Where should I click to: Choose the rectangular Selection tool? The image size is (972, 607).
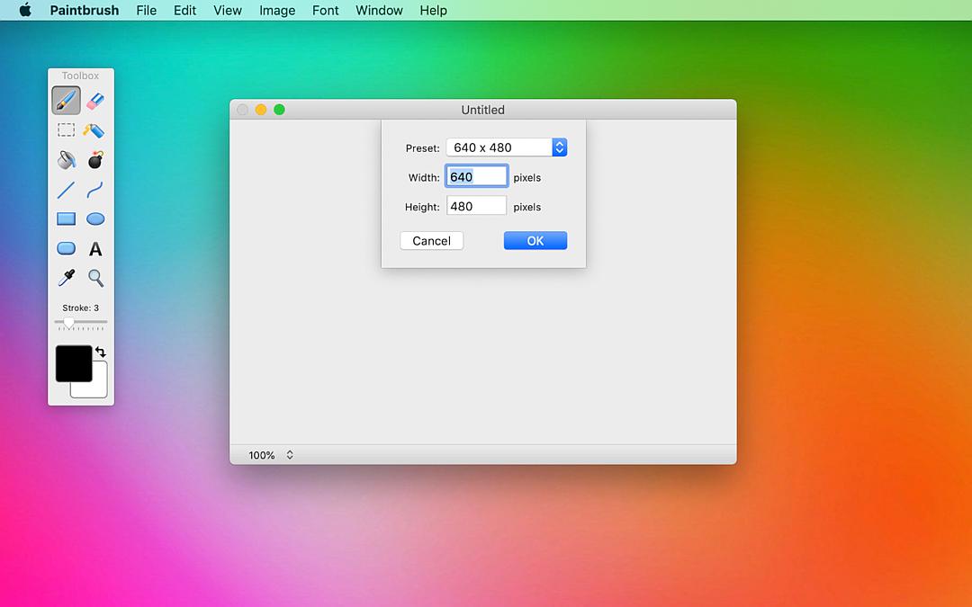coord(67,130)
